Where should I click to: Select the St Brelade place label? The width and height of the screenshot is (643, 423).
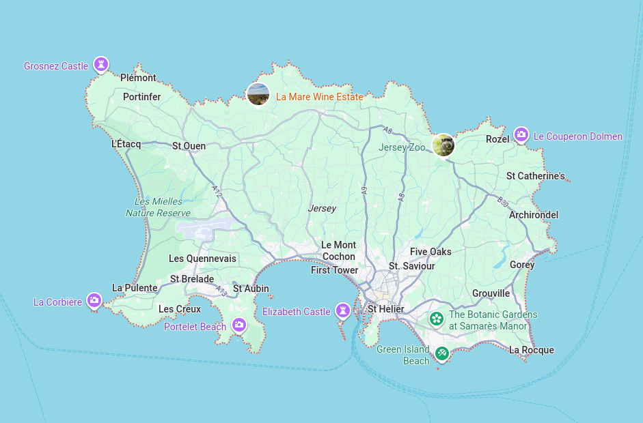click(192, 279)
